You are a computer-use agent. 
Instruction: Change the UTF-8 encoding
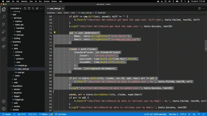click(x=183, y=114)
